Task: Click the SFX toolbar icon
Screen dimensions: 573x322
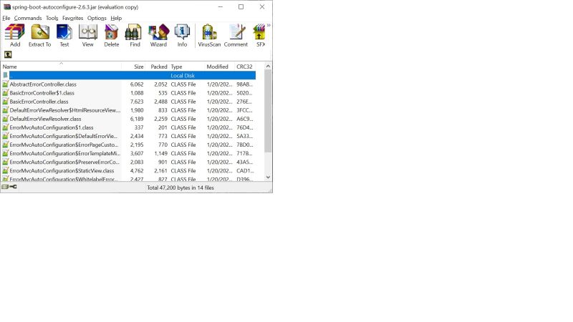Action: pos(260,35)
